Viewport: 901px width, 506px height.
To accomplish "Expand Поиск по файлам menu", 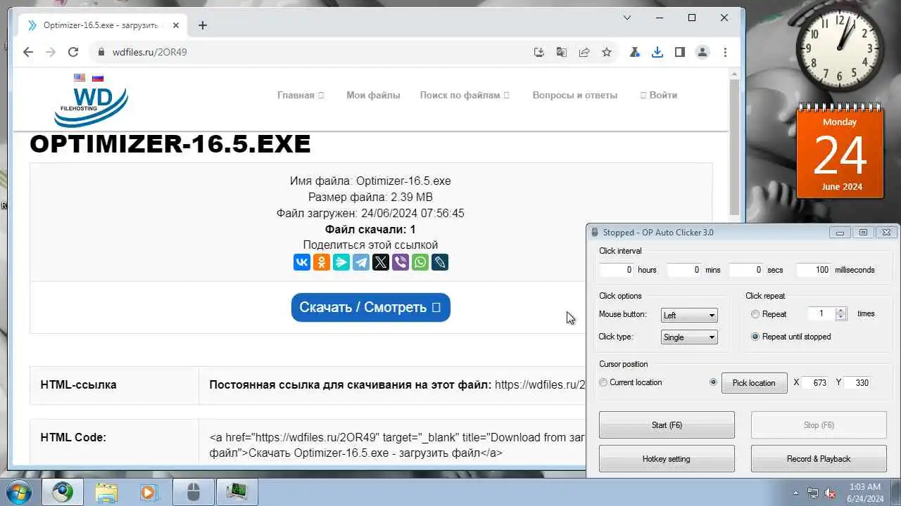I will pyautogui.click(x=465, y=95).
